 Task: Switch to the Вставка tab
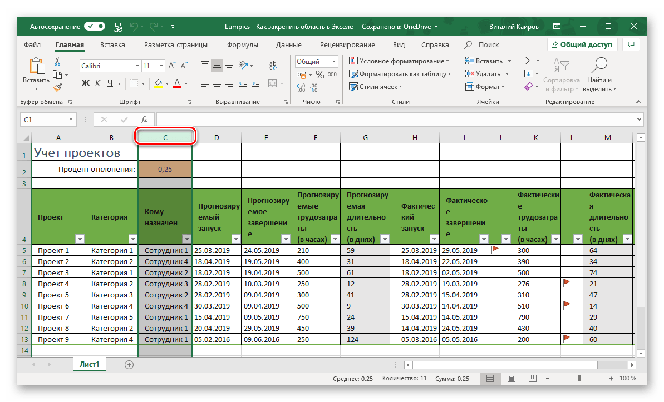coord(112,45)
